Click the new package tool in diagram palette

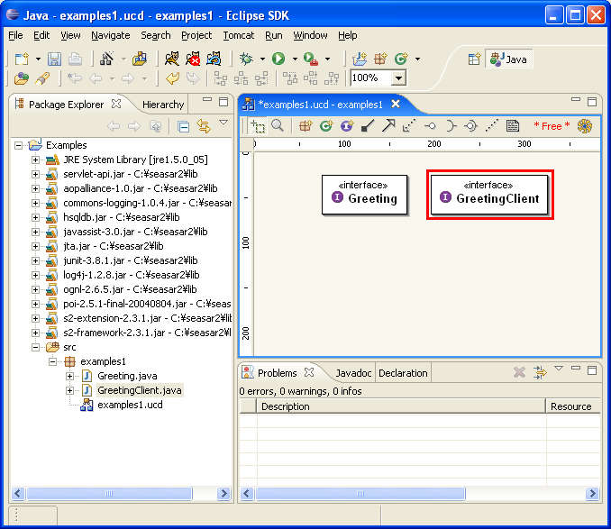tap(305, 126)
